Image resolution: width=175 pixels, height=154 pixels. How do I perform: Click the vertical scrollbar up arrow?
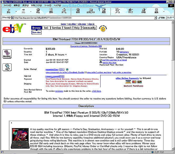click(173, 22)
